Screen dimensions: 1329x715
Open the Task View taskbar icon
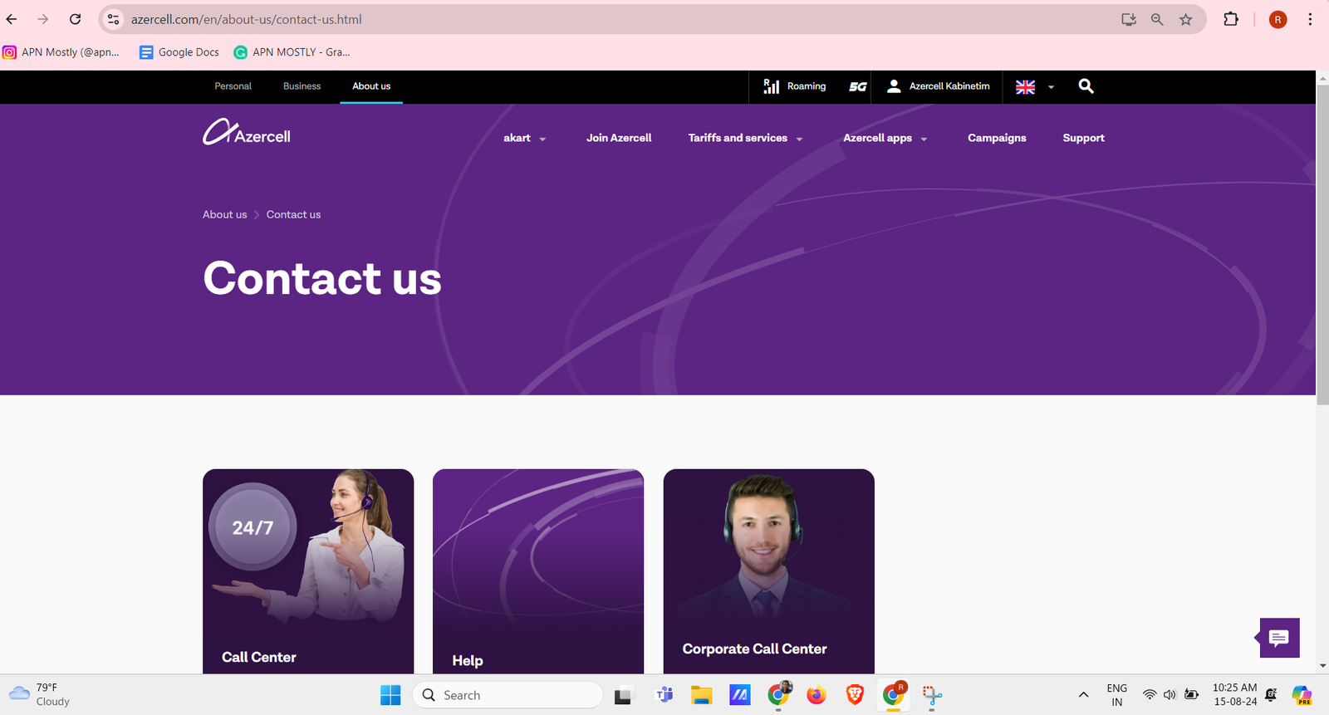623,695
